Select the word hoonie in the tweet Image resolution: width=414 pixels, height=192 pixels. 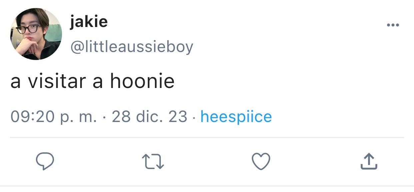[x=142, y=81]
